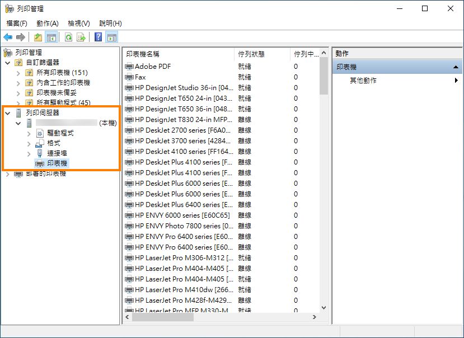The width and height of the screenshot is (464, 338).
Task: Toggle the console tree pane icon
Action: tap(50, 37)
